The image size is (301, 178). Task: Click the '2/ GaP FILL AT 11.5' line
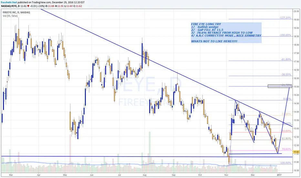point(207,30)
